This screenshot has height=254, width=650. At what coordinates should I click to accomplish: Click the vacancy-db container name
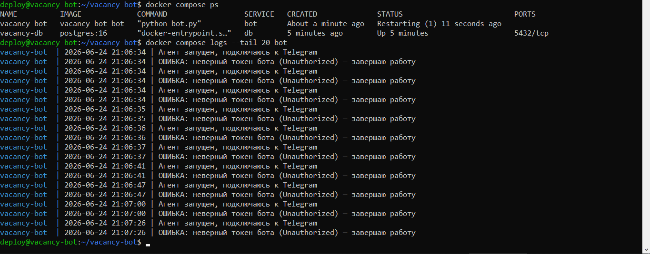pos(21,33)
